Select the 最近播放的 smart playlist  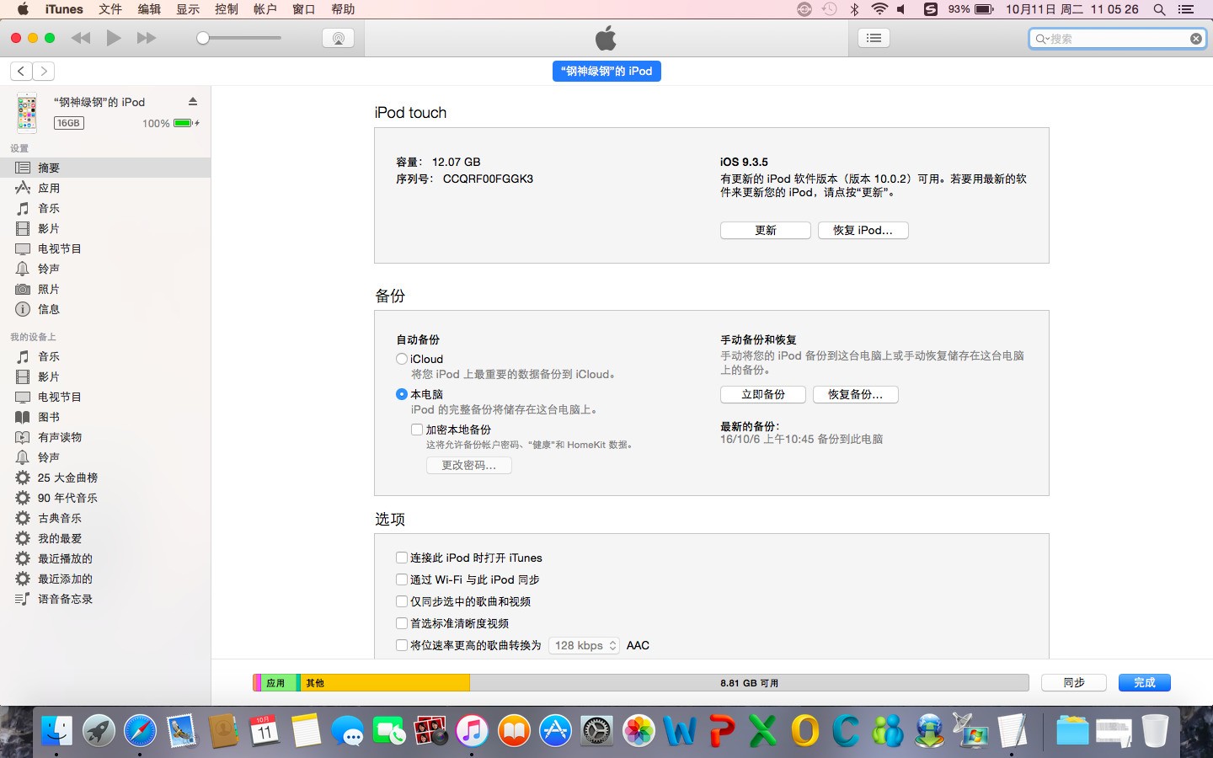[105, 558]
